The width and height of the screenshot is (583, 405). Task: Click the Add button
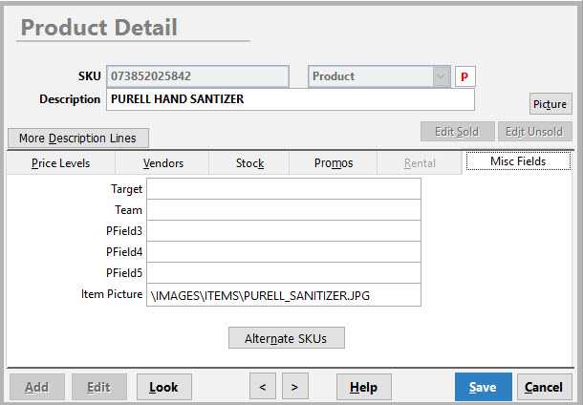[37, 387]
